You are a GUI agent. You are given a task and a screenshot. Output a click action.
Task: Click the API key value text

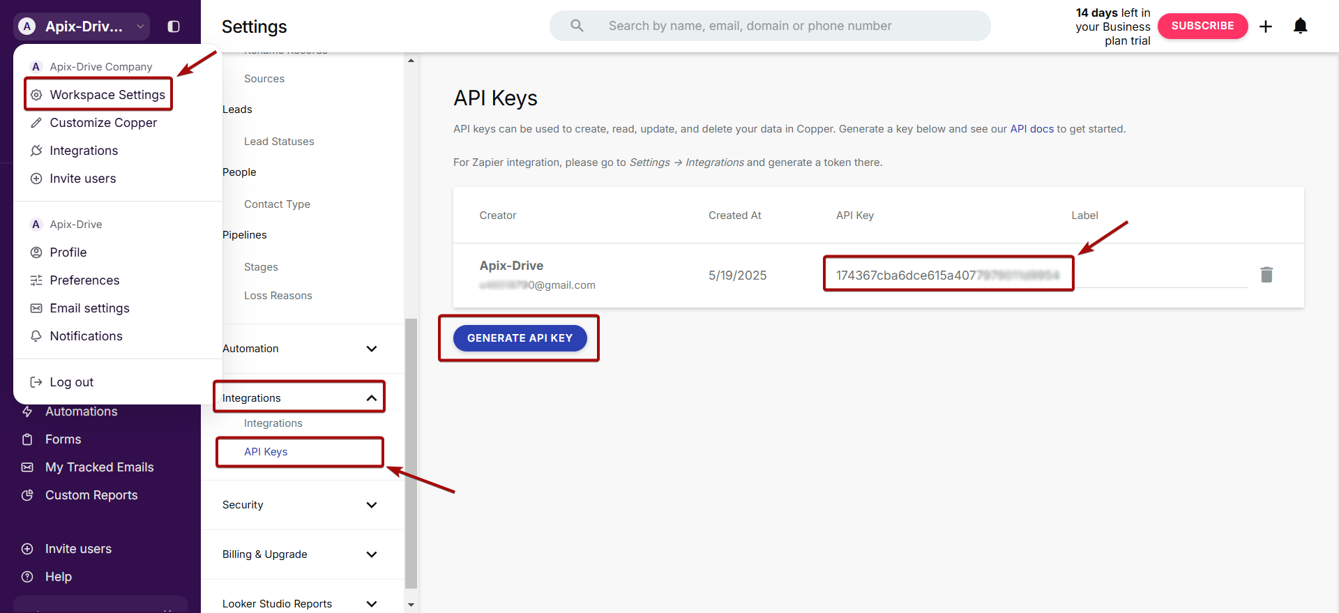[948, 275]
